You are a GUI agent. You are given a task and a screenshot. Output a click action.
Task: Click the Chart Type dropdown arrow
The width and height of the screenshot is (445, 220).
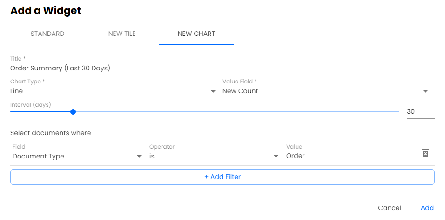click(213, 92)
